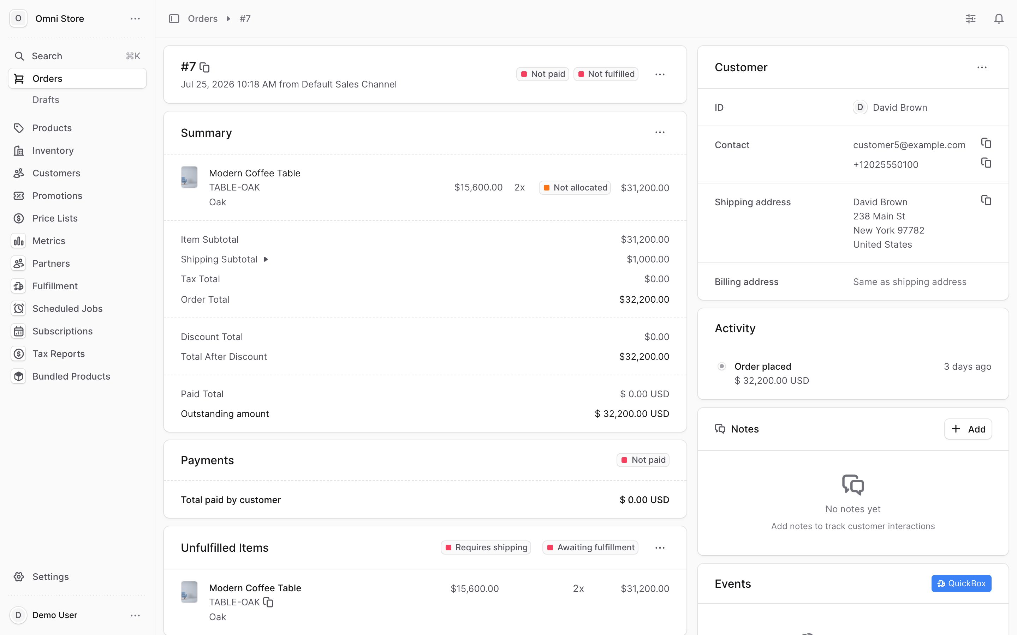Click the Not fulfilled badge
Viewport: 1017px width, 635px height.
(x=606, y=74)
